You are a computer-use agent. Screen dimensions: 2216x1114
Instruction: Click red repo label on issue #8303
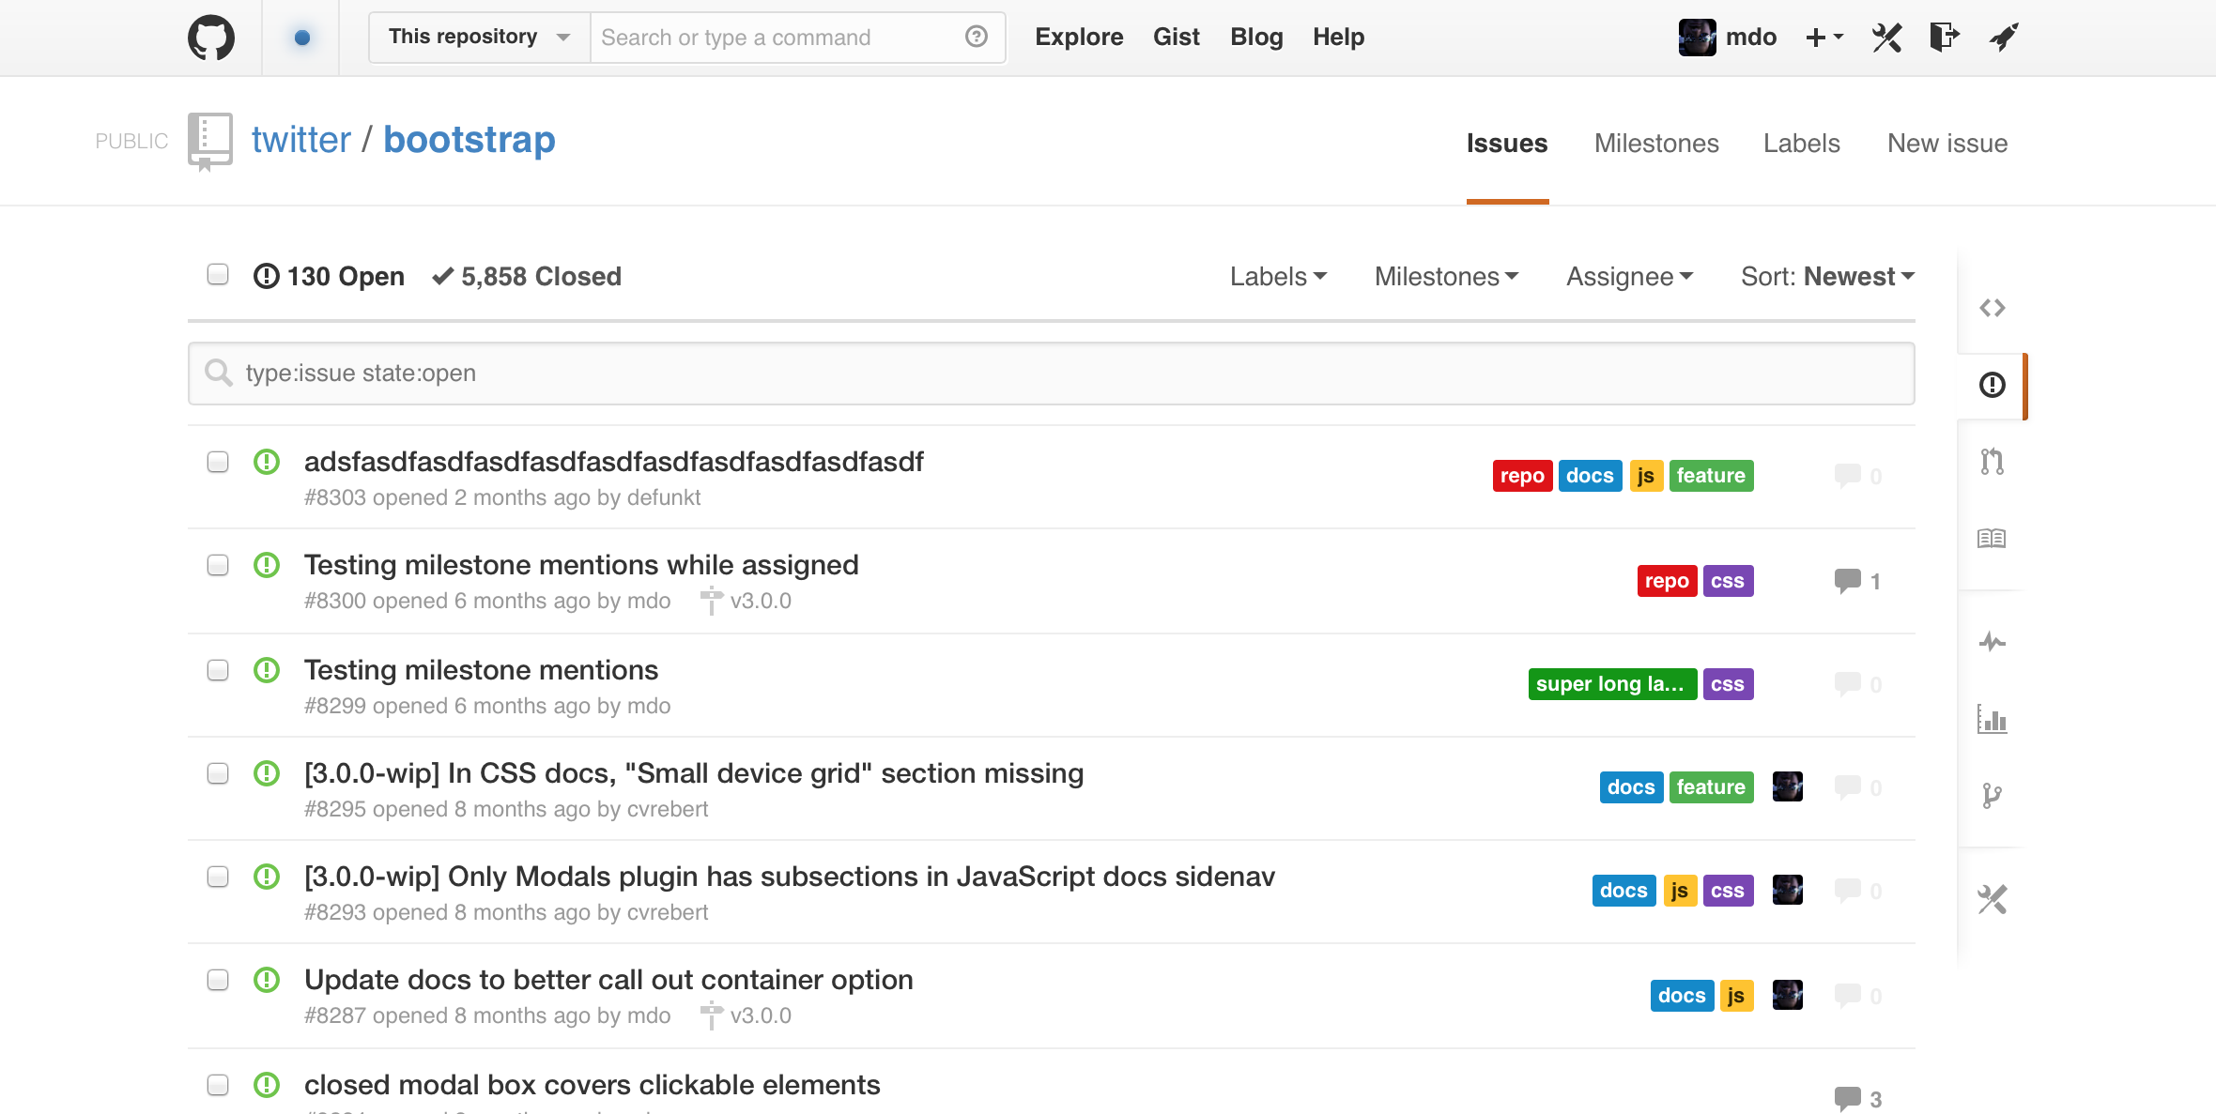pyautogui.click(x=1522, y=476)
